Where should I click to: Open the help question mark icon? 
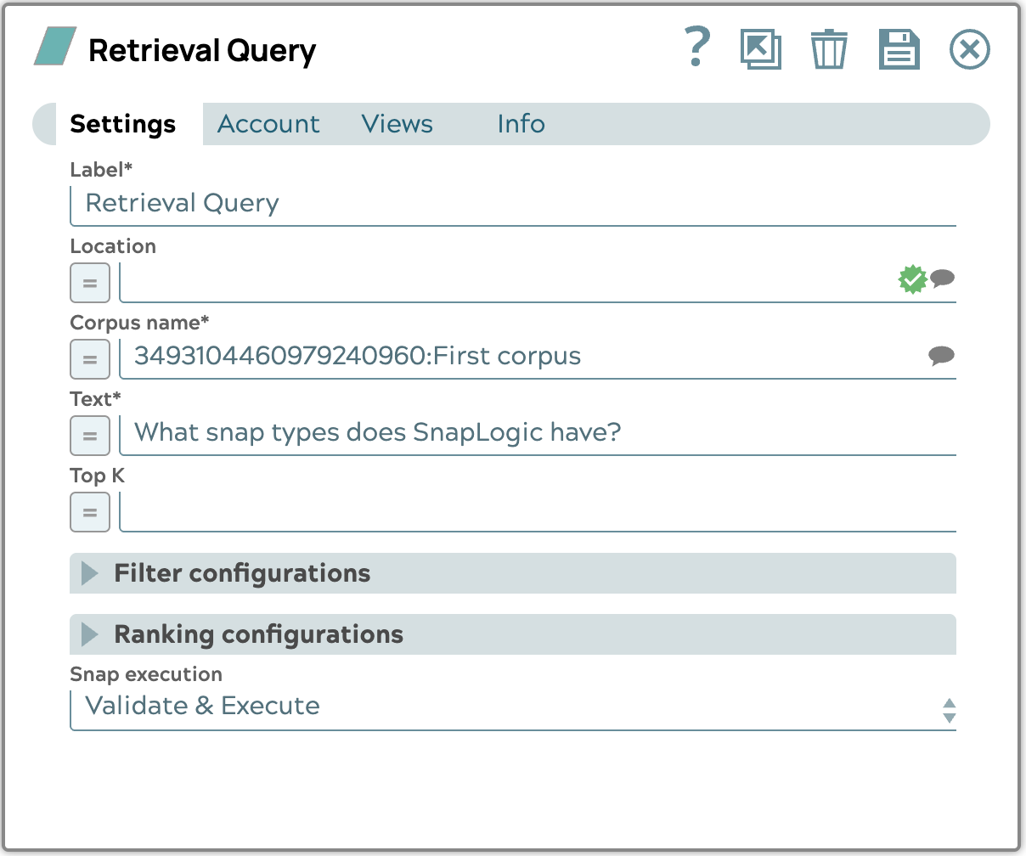click(696, 48)
